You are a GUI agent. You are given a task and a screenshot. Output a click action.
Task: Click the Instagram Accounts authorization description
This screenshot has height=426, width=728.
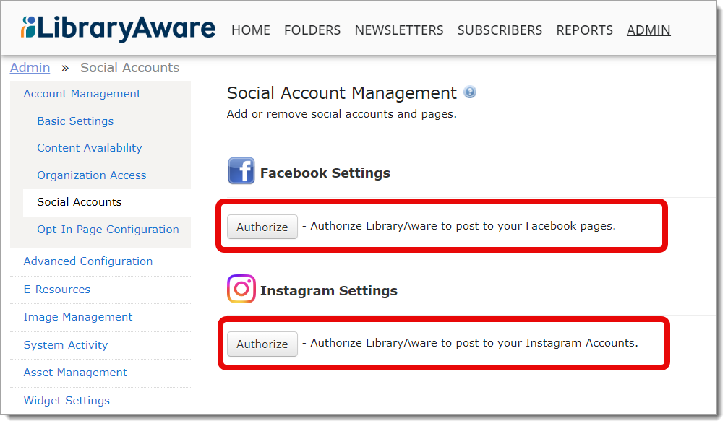click(x=470, y=343)
